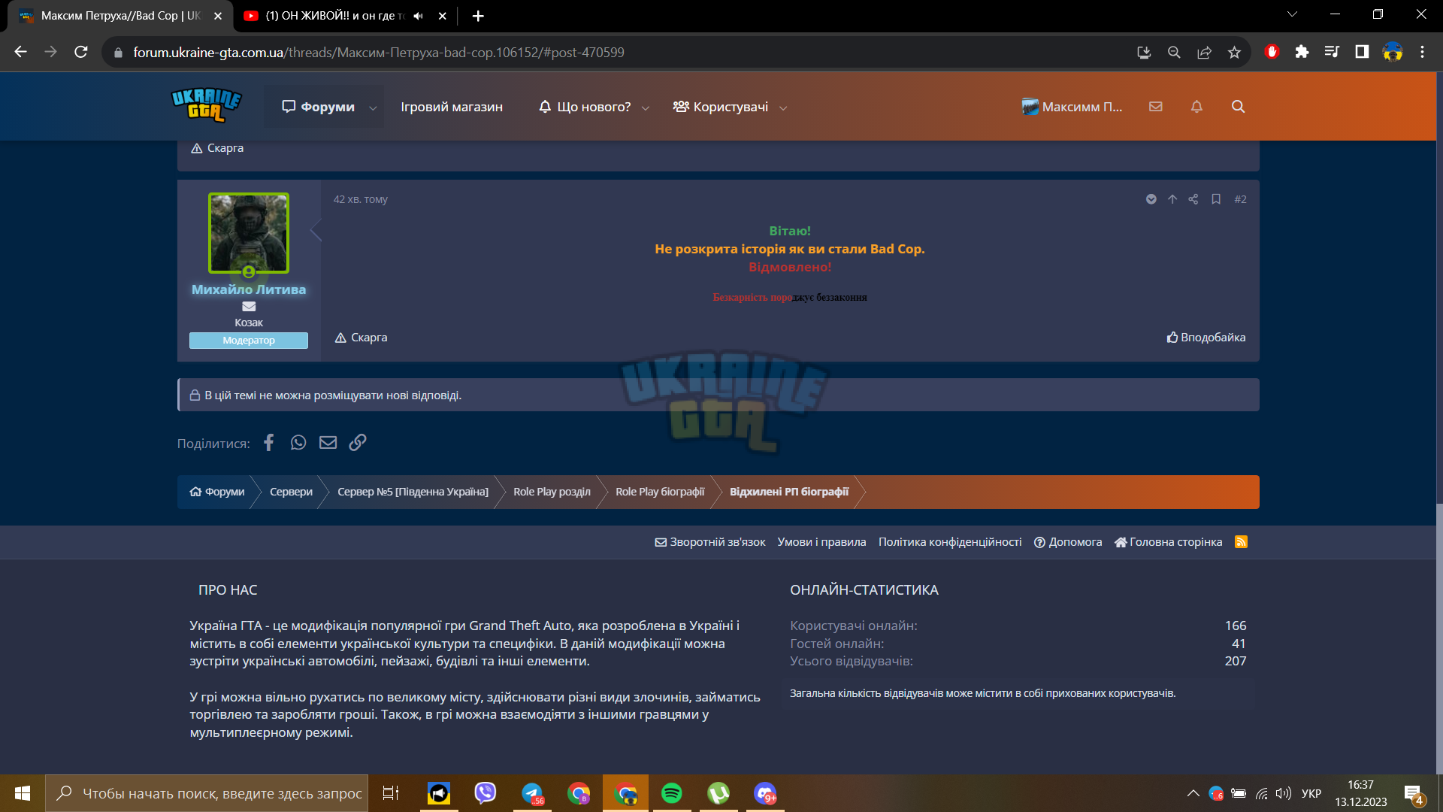The image size is (1443, 812).
Task: Share the thread on Facebook
Action: (268, 443)
